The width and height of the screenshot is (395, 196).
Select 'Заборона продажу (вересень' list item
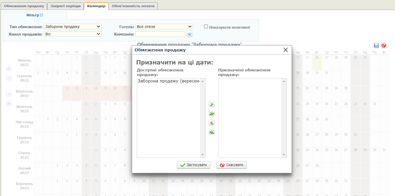point(169,81)
